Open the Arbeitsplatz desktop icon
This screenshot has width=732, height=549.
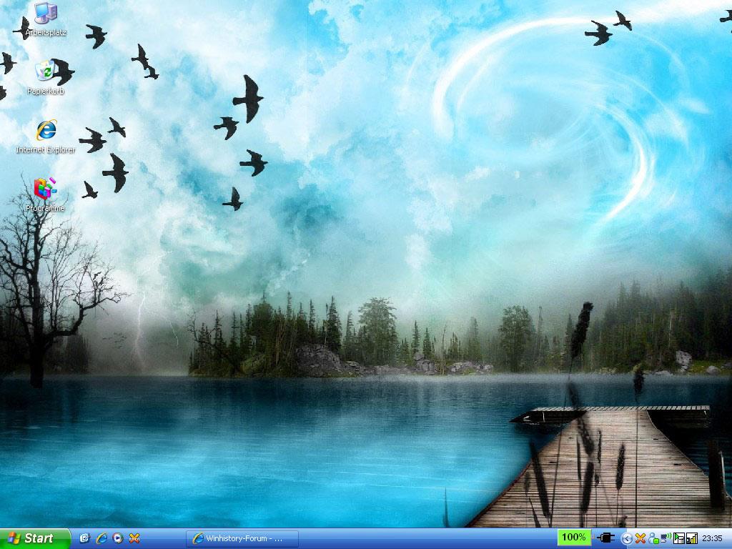pyautogui.click(x=46, y=13)
